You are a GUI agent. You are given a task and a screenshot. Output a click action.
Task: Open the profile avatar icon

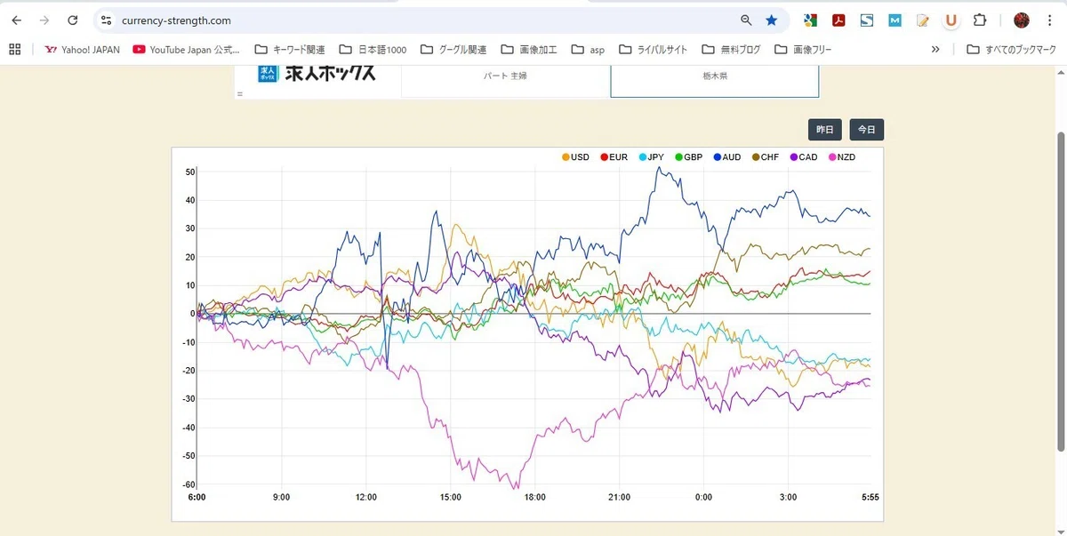click(1022, 20)
